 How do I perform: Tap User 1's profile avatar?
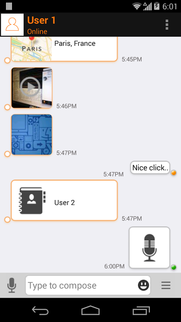click(x=12, y=25)
